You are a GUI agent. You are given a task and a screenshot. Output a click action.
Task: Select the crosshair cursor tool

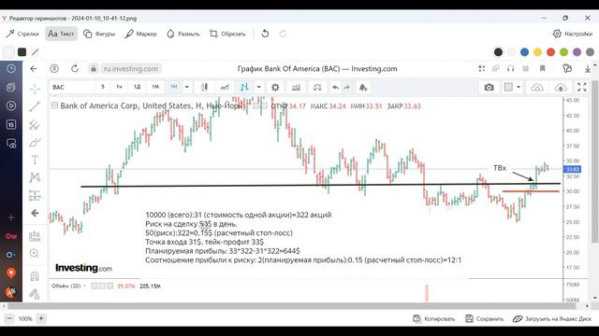point(35,89)
